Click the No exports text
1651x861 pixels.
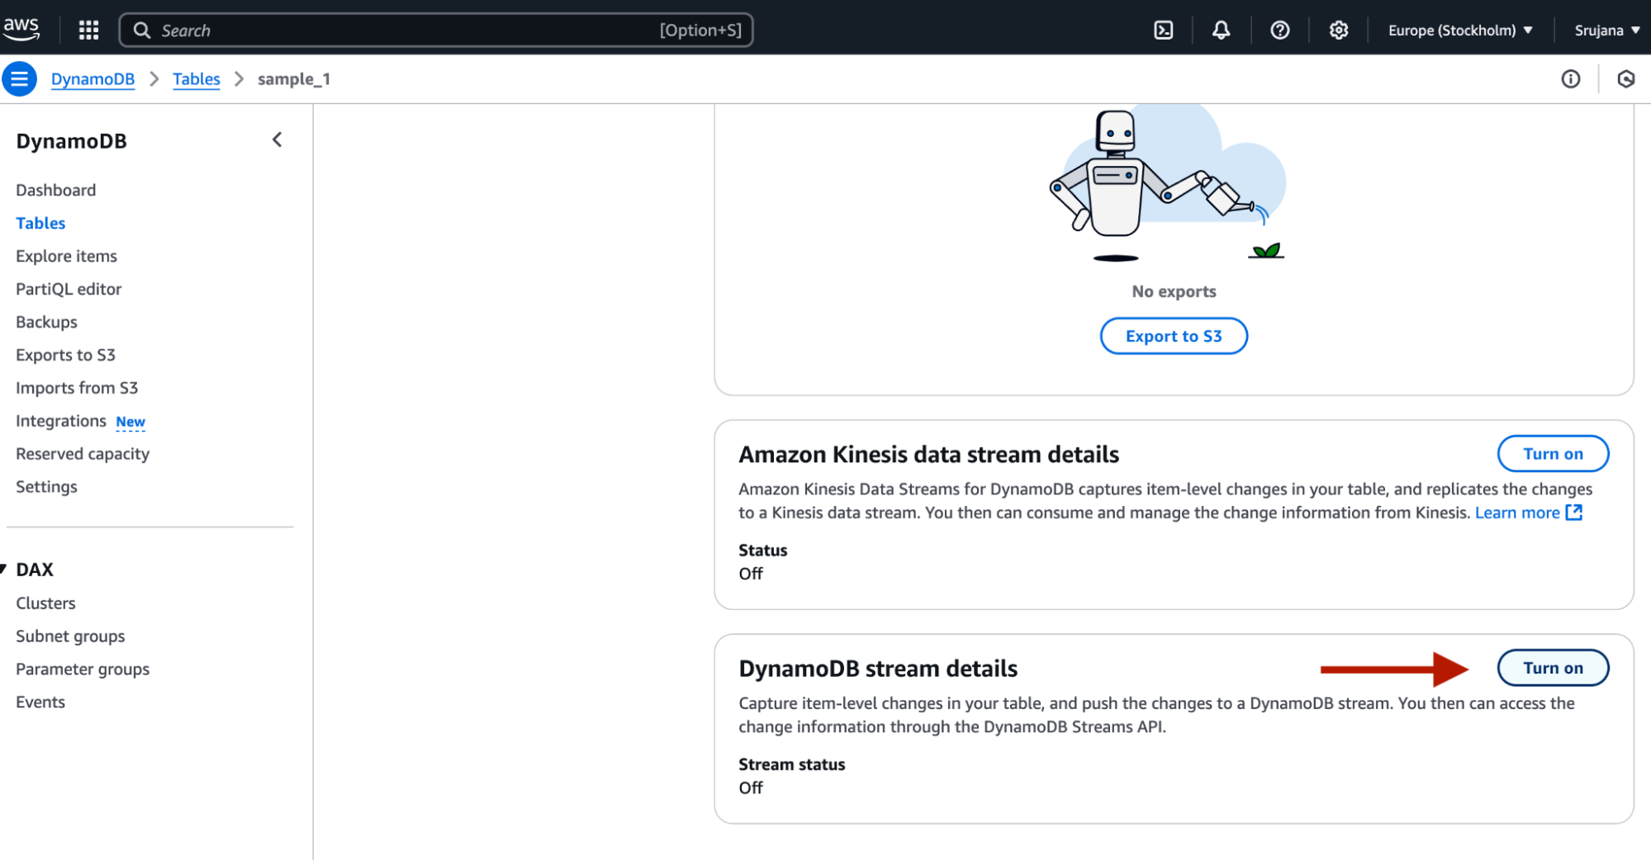tap(1174, 291)
